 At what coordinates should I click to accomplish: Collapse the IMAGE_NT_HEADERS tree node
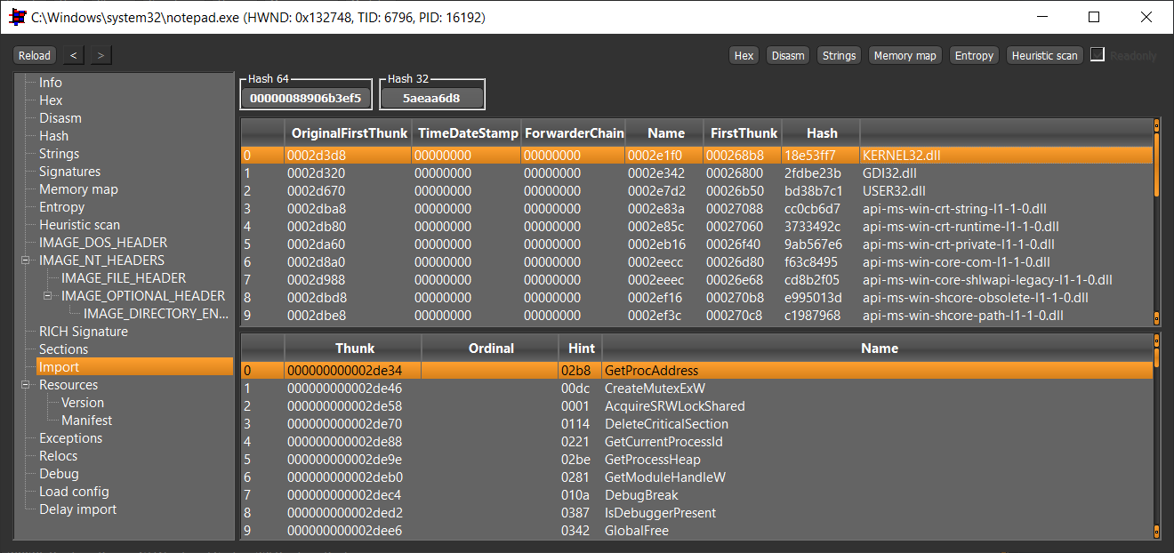tap(26, 260)
